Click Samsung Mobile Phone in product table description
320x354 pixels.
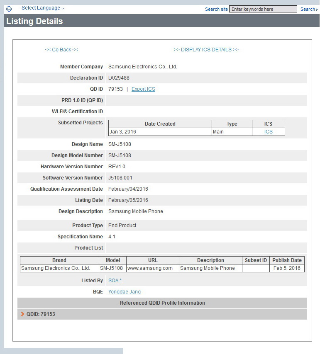[210, 268]
